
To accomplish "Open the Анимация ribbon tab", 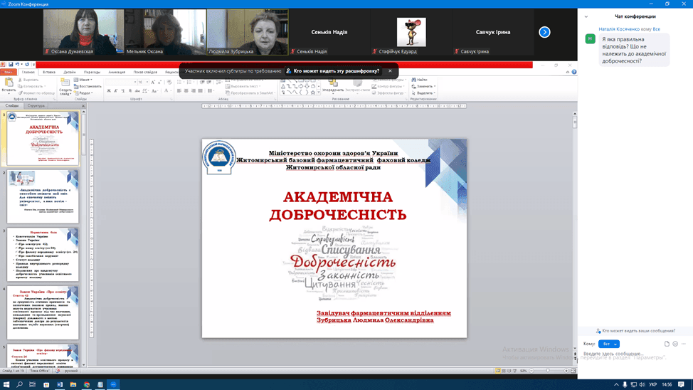I will point(117,72).
